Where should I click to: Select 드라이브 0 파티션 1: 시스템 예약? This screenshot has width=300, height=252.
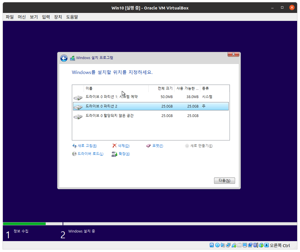tap(151, 97)
